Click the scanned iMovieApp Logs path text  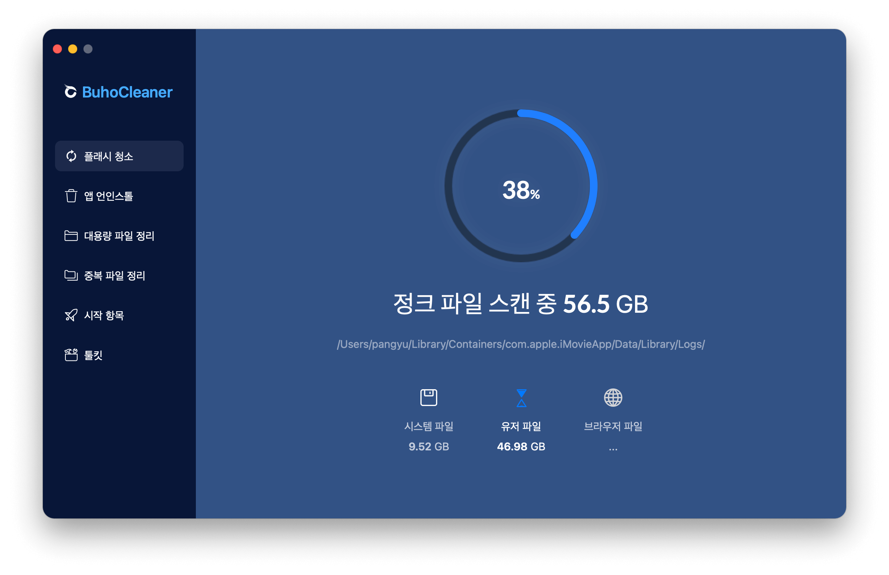tap(521, 344)
